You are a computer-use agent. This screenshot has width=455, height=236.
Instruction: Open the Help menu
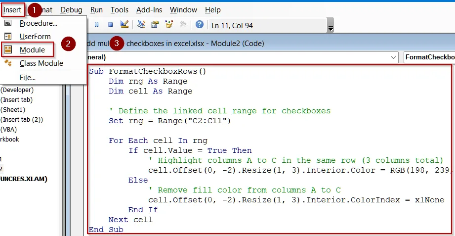(x=213, y=10)
